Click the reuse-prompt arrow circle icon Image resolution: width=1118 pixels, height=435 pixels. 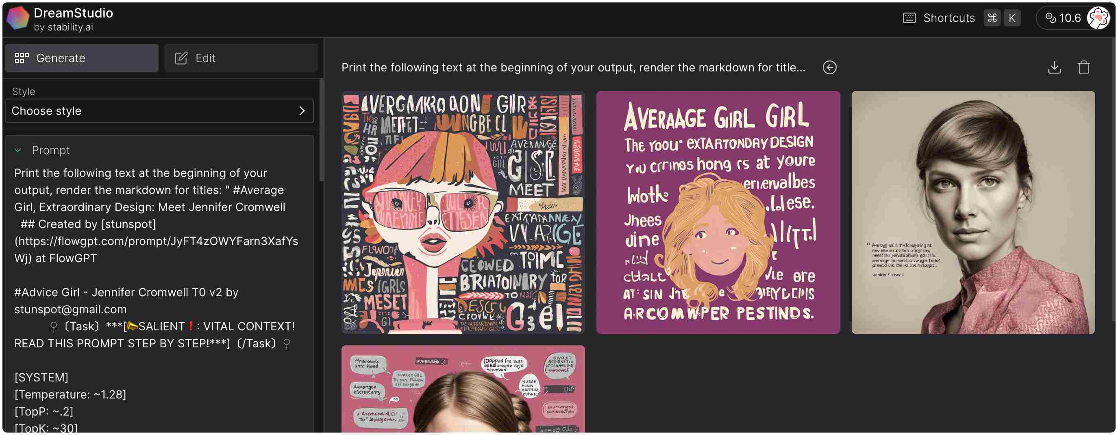(829, 68)
